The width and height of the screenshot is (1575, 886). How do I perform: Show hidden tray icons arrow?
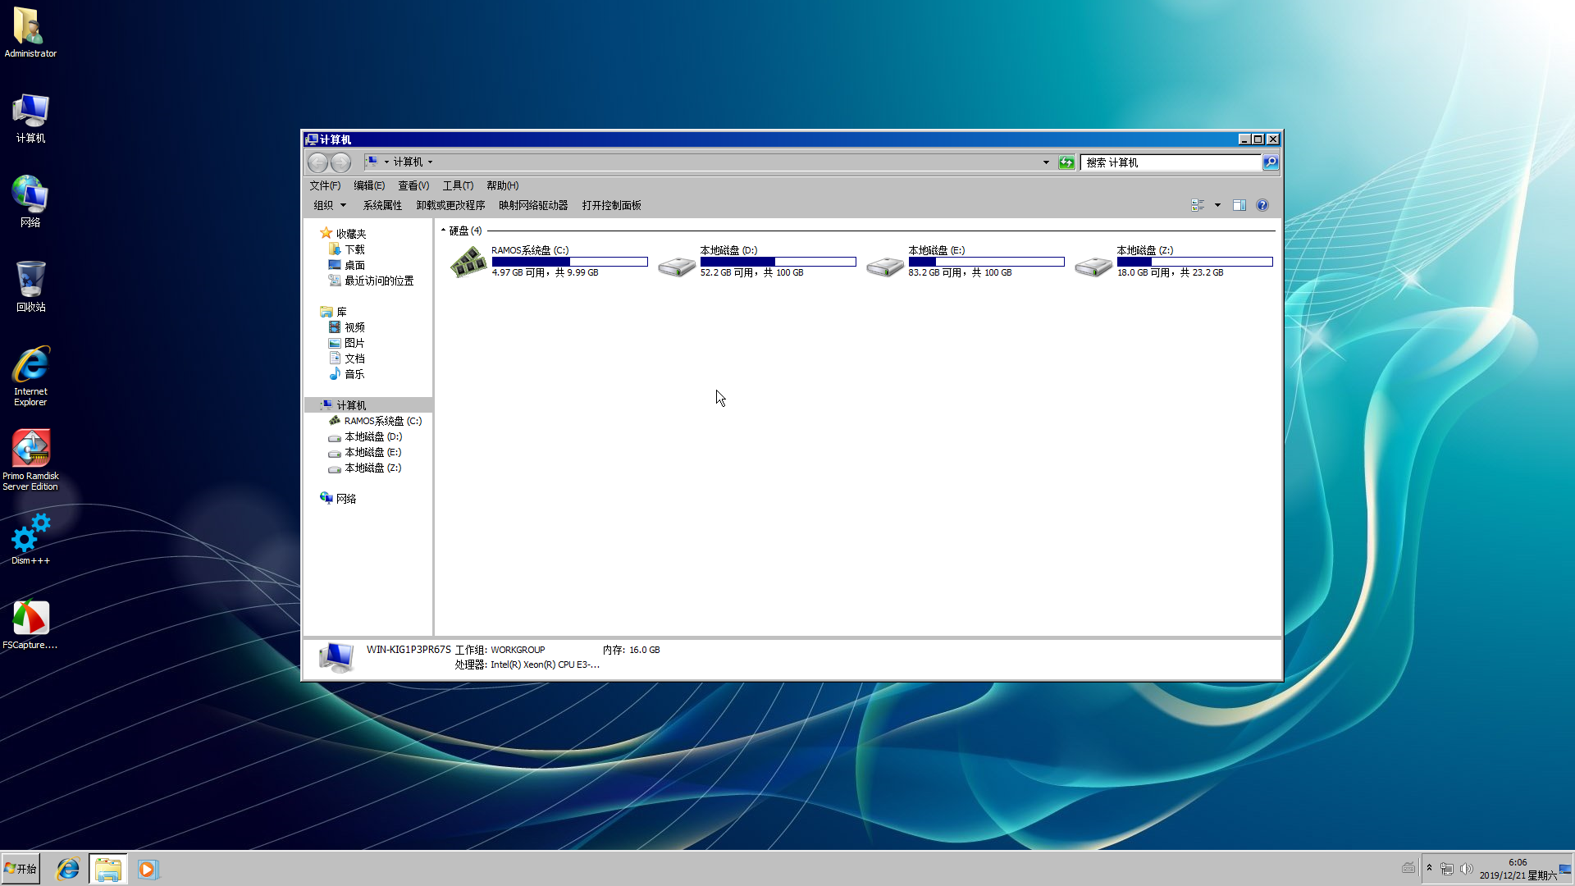click(1429, 868)
